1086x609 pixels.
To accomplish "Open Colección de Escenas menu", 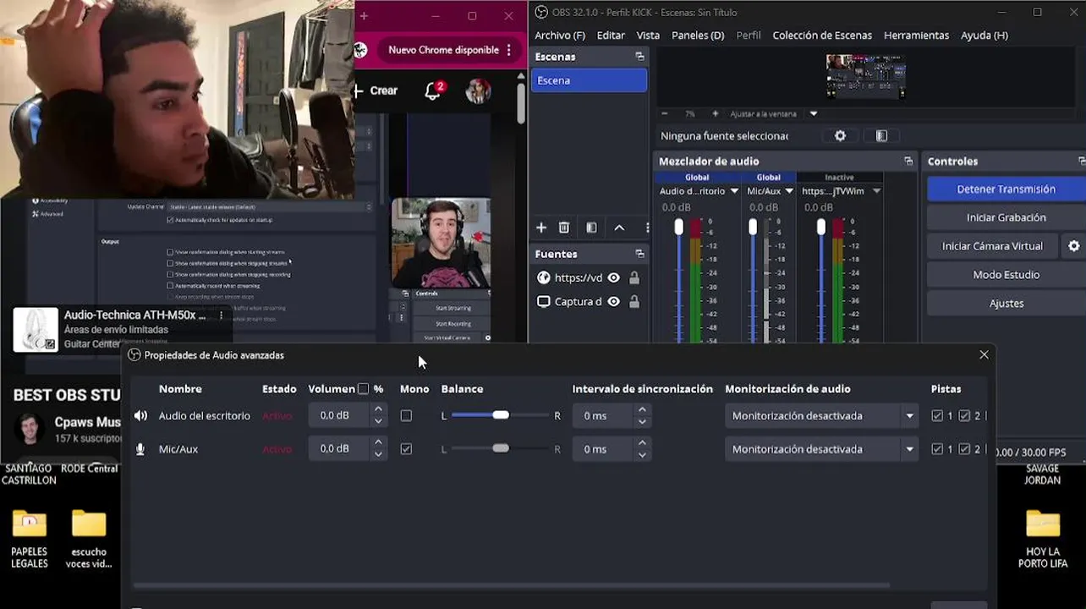I will pos(822,36).
